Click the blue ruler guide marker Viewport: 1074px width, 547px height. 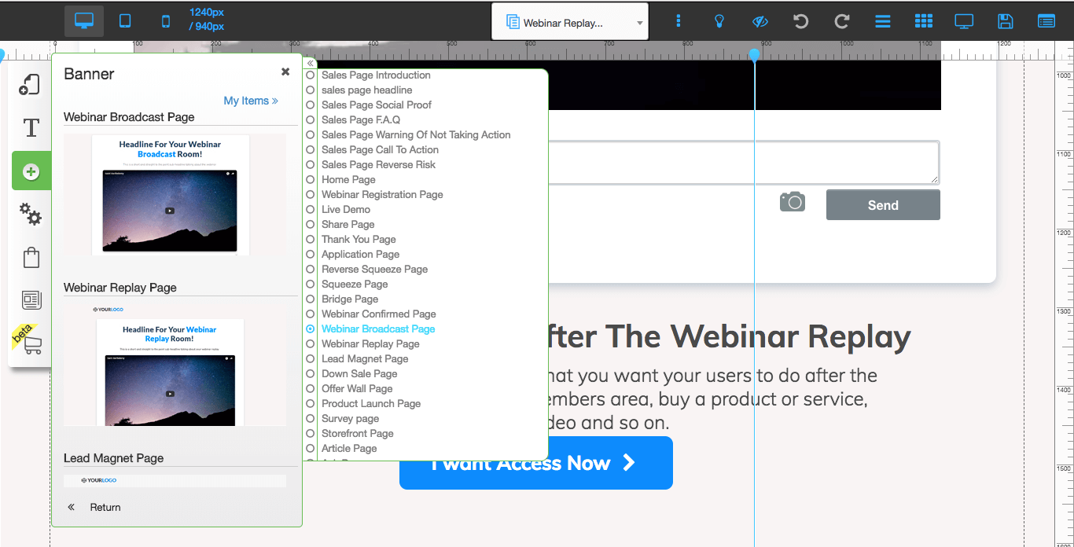(755, 55)
